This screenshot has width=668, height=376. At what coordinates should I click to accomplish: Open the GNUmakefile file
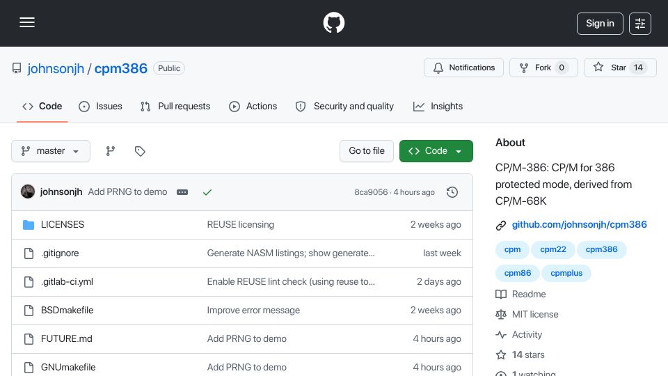[x=68, y=368]
